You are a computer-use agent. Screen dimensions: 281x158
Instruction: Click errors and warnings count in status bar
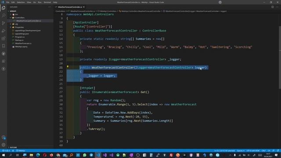click(x=6, y=151)
